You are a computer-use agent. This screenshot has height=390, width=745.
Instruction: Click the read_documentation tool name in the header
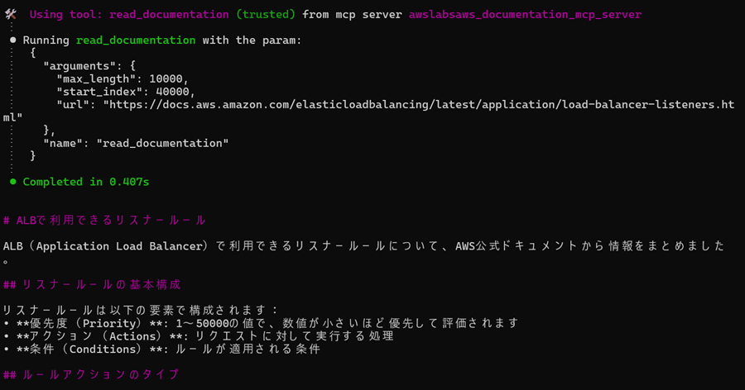(169, 15)
